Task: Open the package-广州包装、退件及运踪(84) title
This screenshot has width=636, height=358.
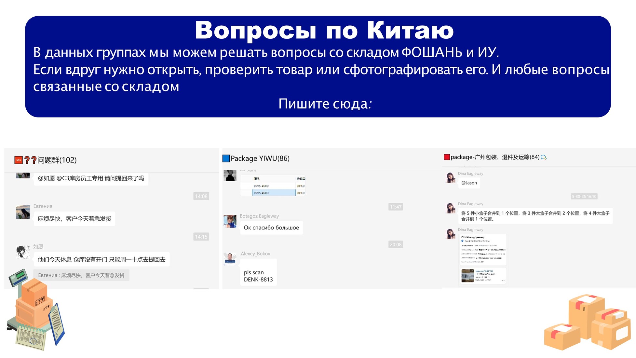Action: [x=495, y=157]
